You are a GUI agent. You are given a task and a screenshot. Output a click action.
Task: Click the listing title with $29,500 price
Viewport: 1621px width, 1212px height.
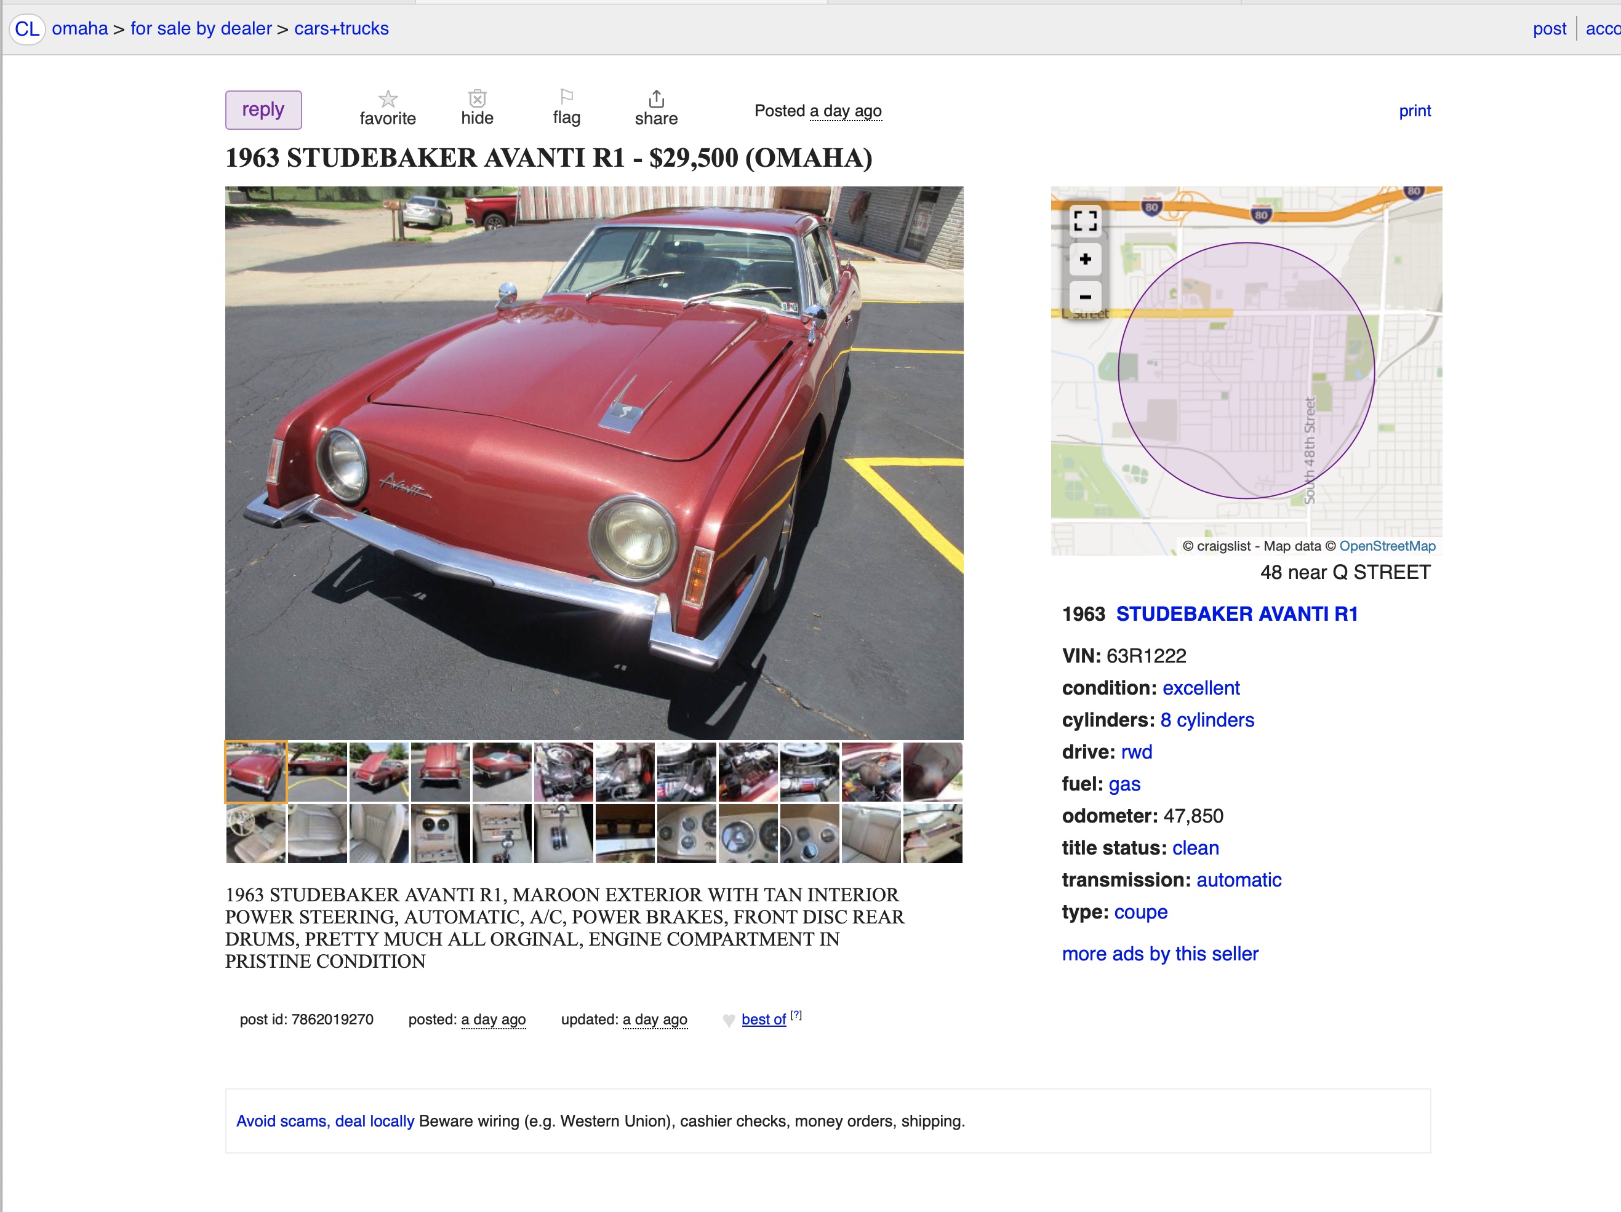(x=549, y=158)
